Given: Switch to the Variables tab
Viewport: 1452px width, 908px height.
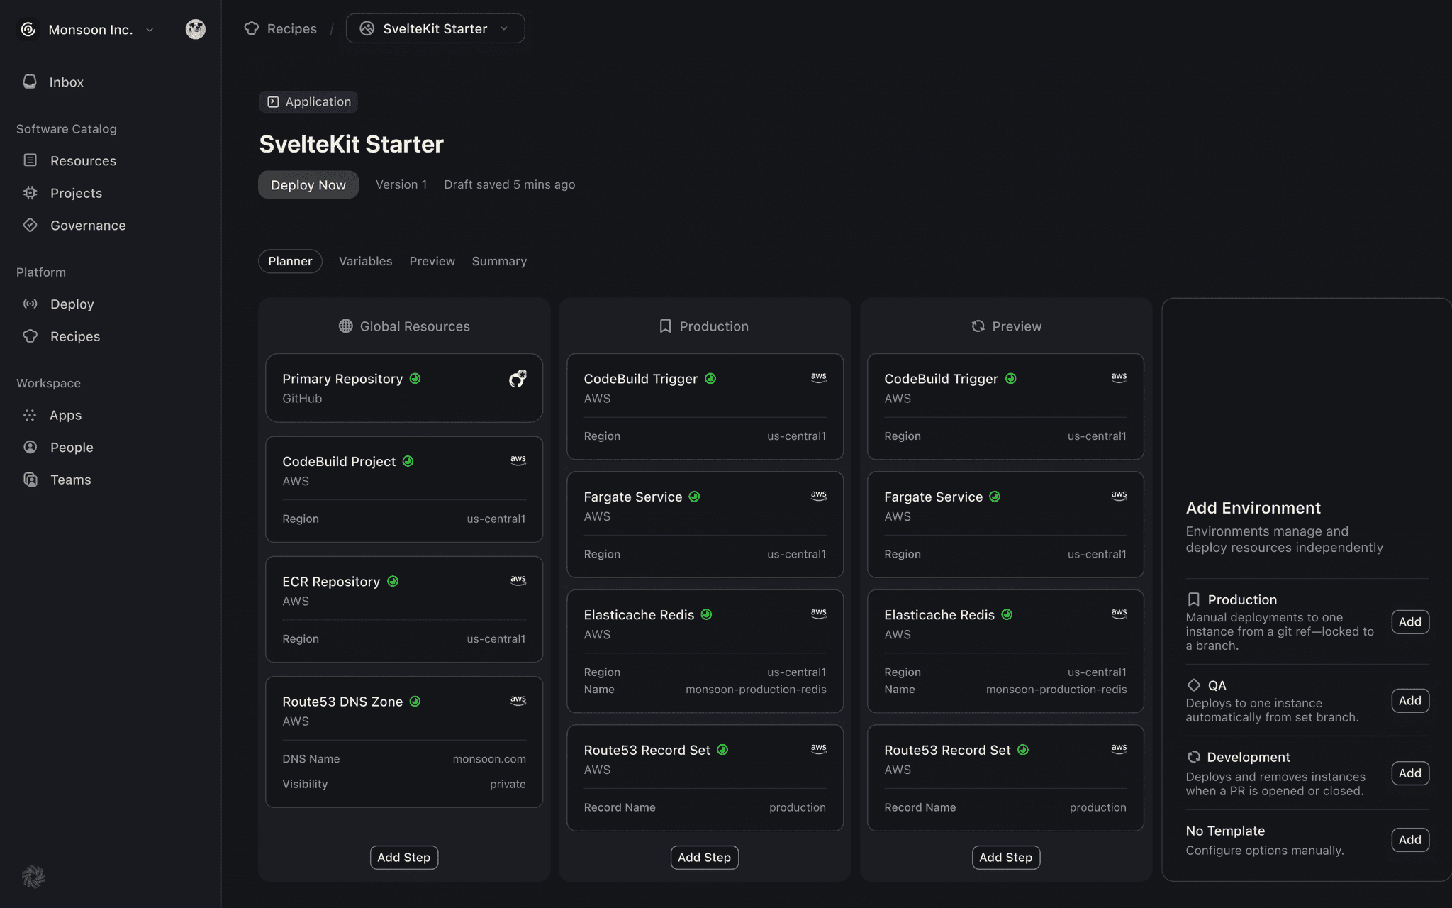Looking at the screenshot, I should (x=365, y=261).
